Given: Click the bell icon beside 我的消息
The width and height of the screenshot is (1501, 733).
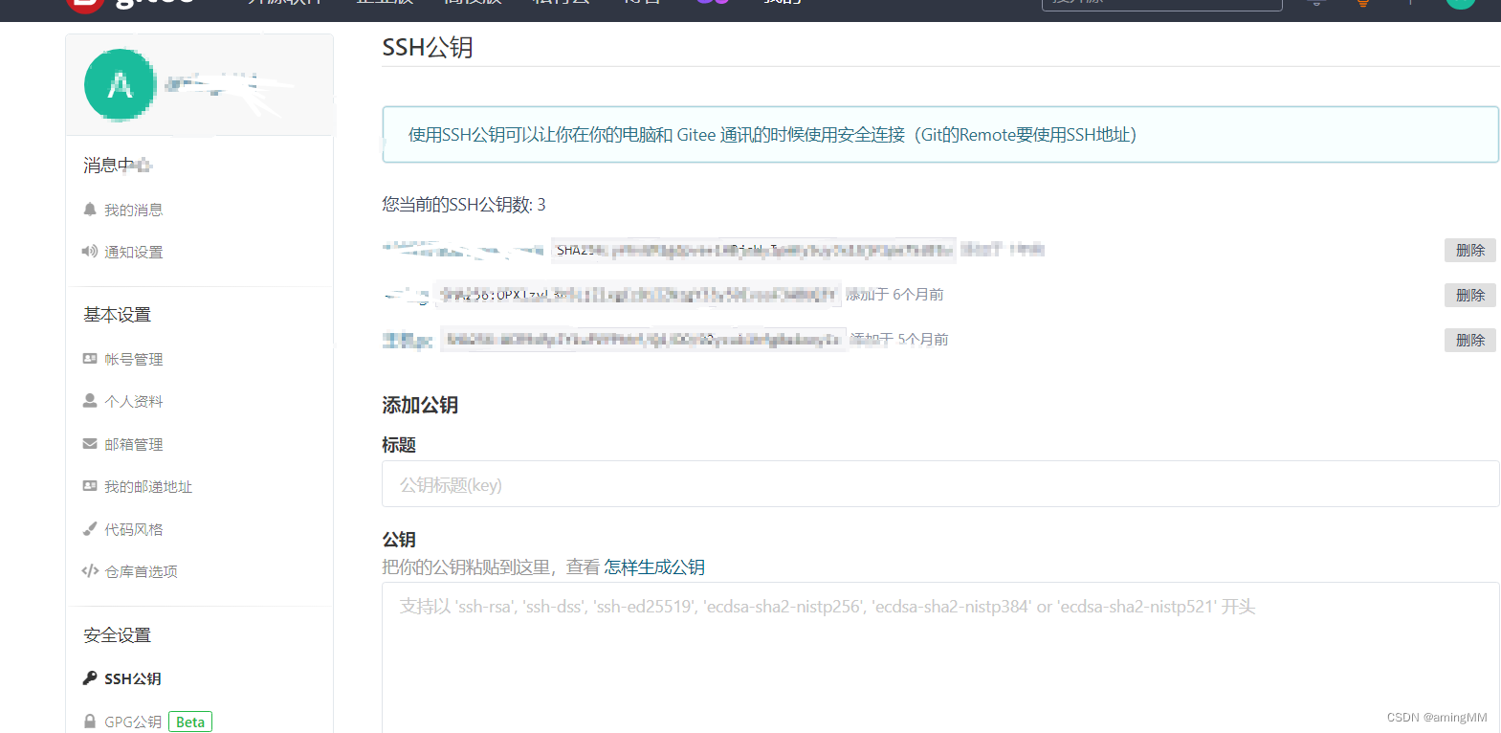Looking at the screenshot, I should (x=90, y=209).
